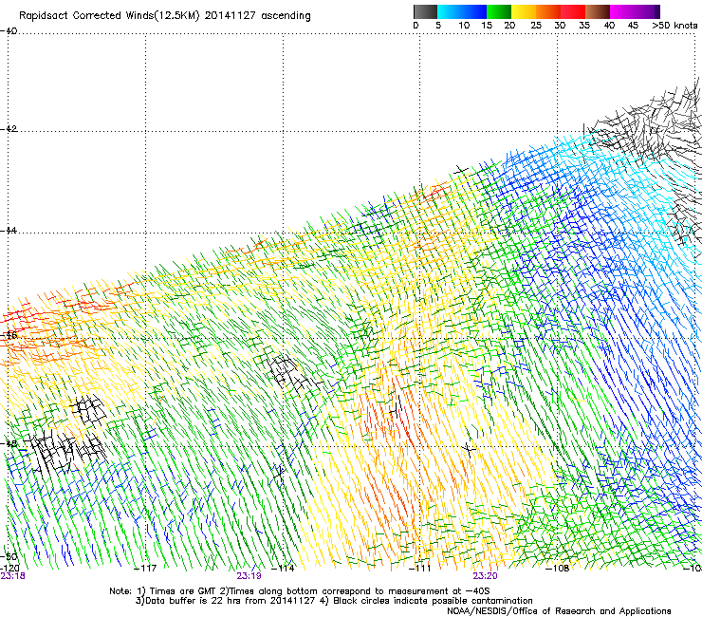Click the '-114' longitude label

coord(283,569)
